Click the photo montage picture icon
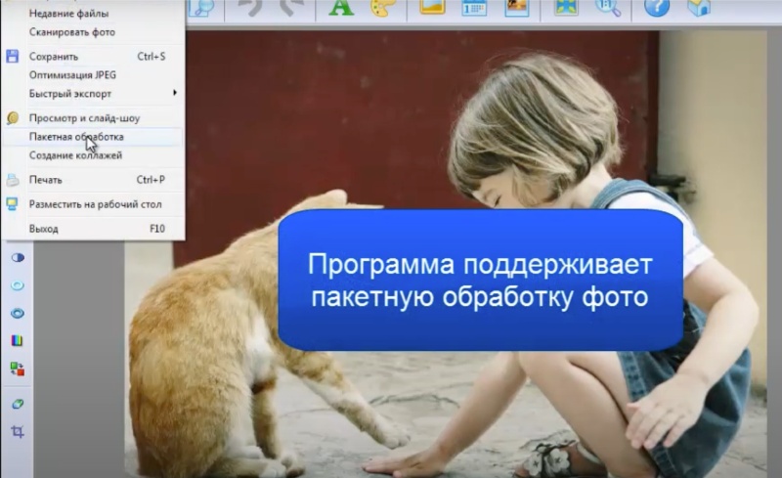The width and height of the screenshot is (782, 478). [x=517, y=7]
